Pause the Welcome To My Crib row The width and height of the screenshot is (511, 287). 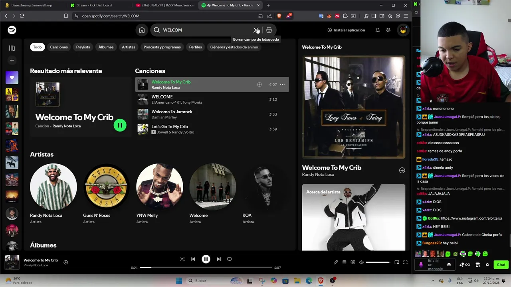pyautogui.click(x=143, y=85)
